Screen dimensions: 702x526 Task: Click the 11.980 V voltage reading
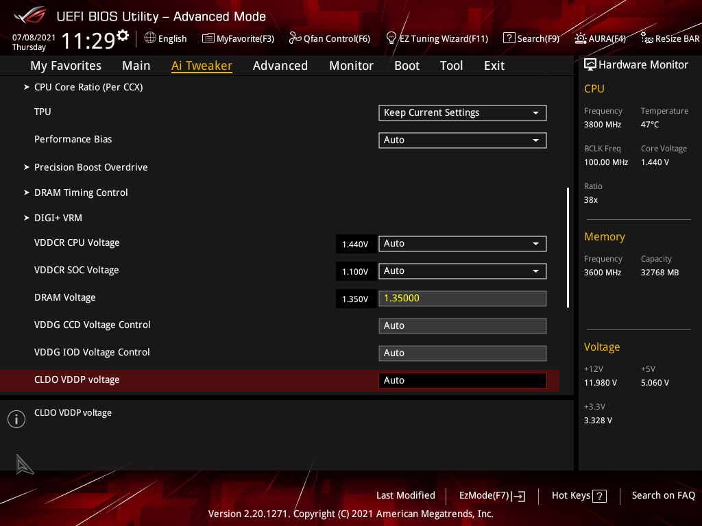point(601,383)
